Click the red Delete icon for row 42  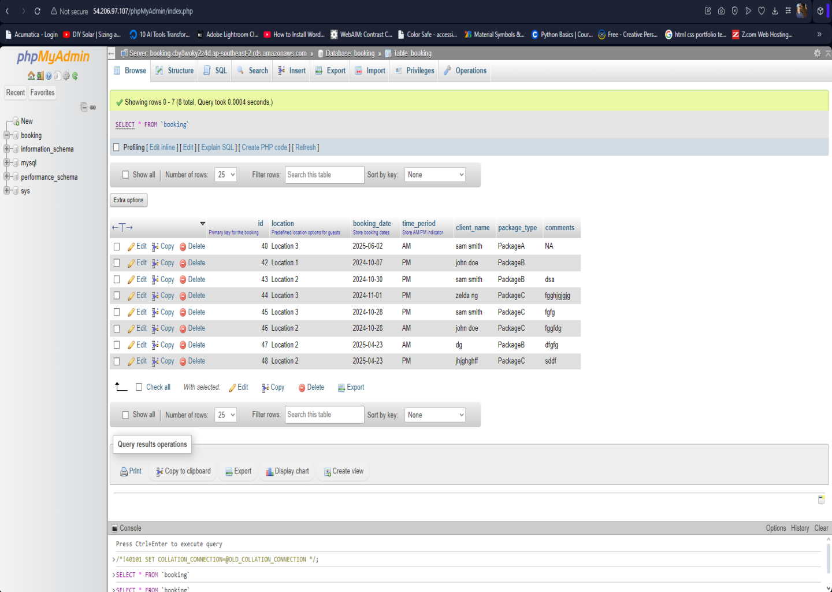pyautogui.click(x=183, y=263)
